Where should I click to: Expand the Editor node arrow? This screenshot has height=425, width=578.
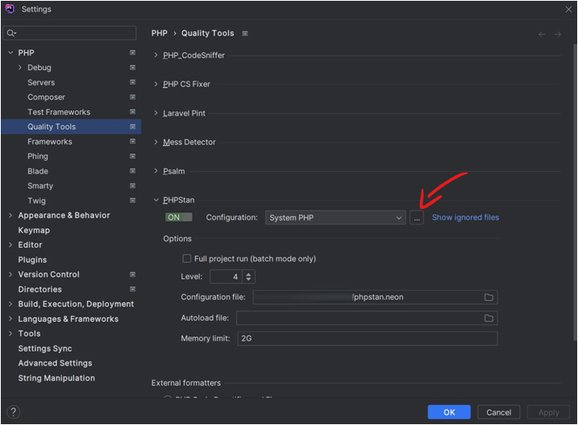point(10,244)
